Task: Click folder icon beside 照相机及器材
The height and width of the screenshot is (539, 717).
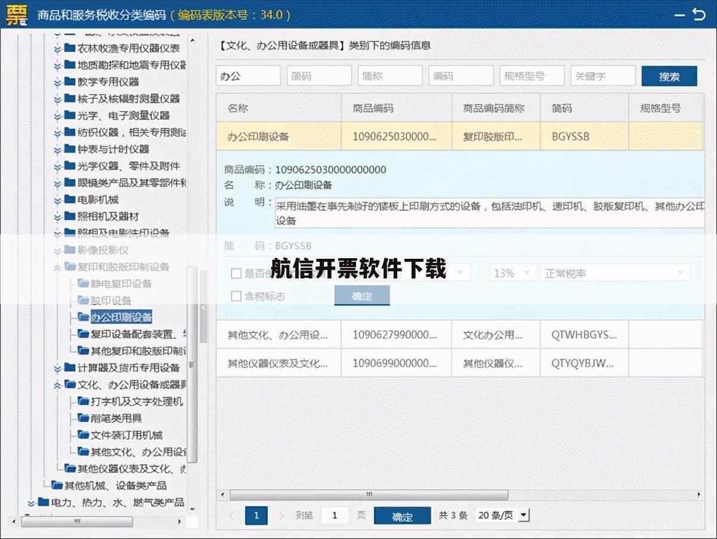Action: (x=70, y=216)
